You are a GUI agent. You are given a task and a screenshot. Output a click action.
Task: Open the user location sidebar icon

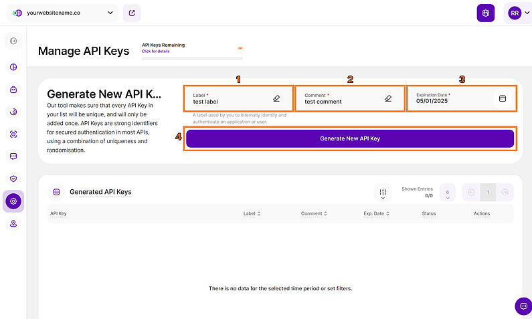[x=13, y=224]
